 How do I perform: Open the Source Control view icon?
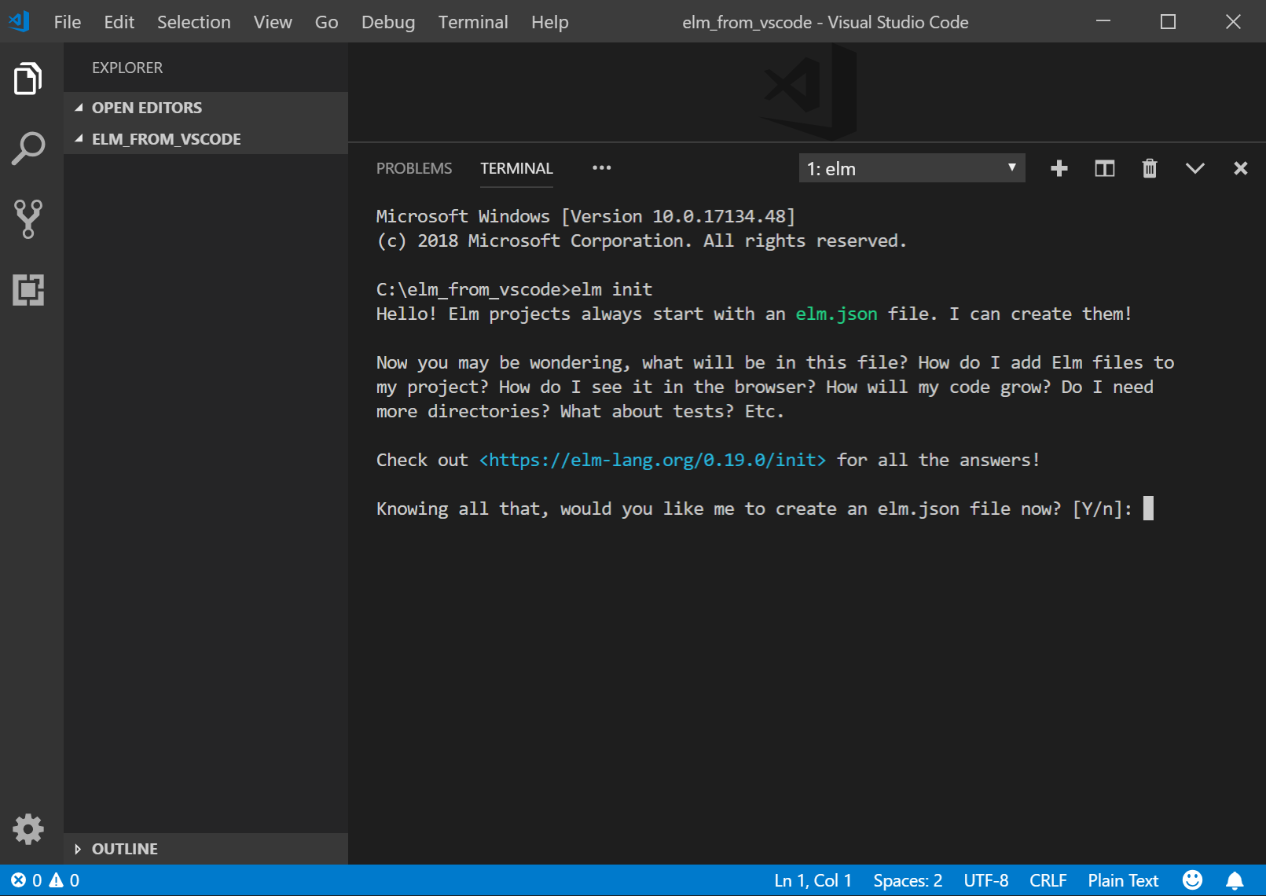28,218
